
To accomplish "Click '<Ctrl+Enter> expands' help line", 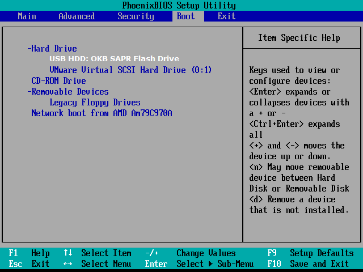I will tap(294, 124).
